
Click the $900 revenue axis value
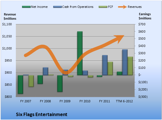(x=8, y=73)
